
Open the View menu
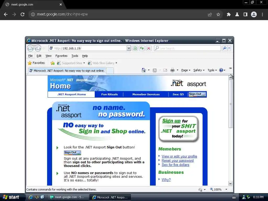pyautogui.click(x=48, y=56)
